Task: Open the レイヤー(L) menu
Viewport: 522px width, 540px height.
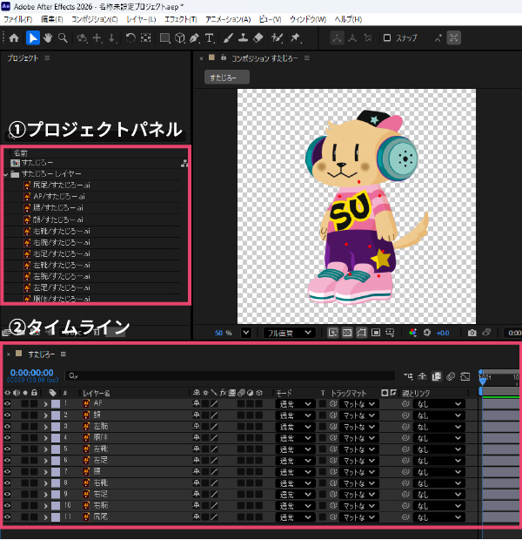Action: [x=141, y=19]
